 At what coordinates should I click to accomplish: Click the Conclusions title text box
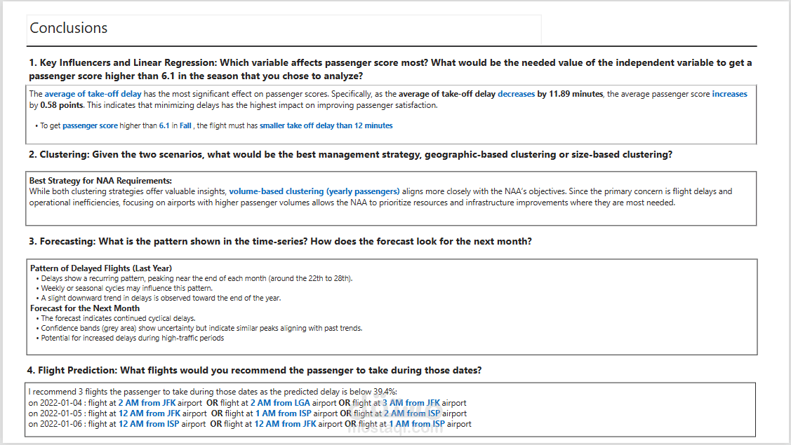pyautogui.click(x=284, y=29)
